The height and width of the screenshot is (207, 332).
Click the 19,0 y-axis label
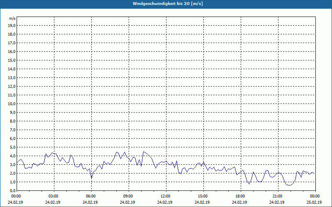(12, 26)
